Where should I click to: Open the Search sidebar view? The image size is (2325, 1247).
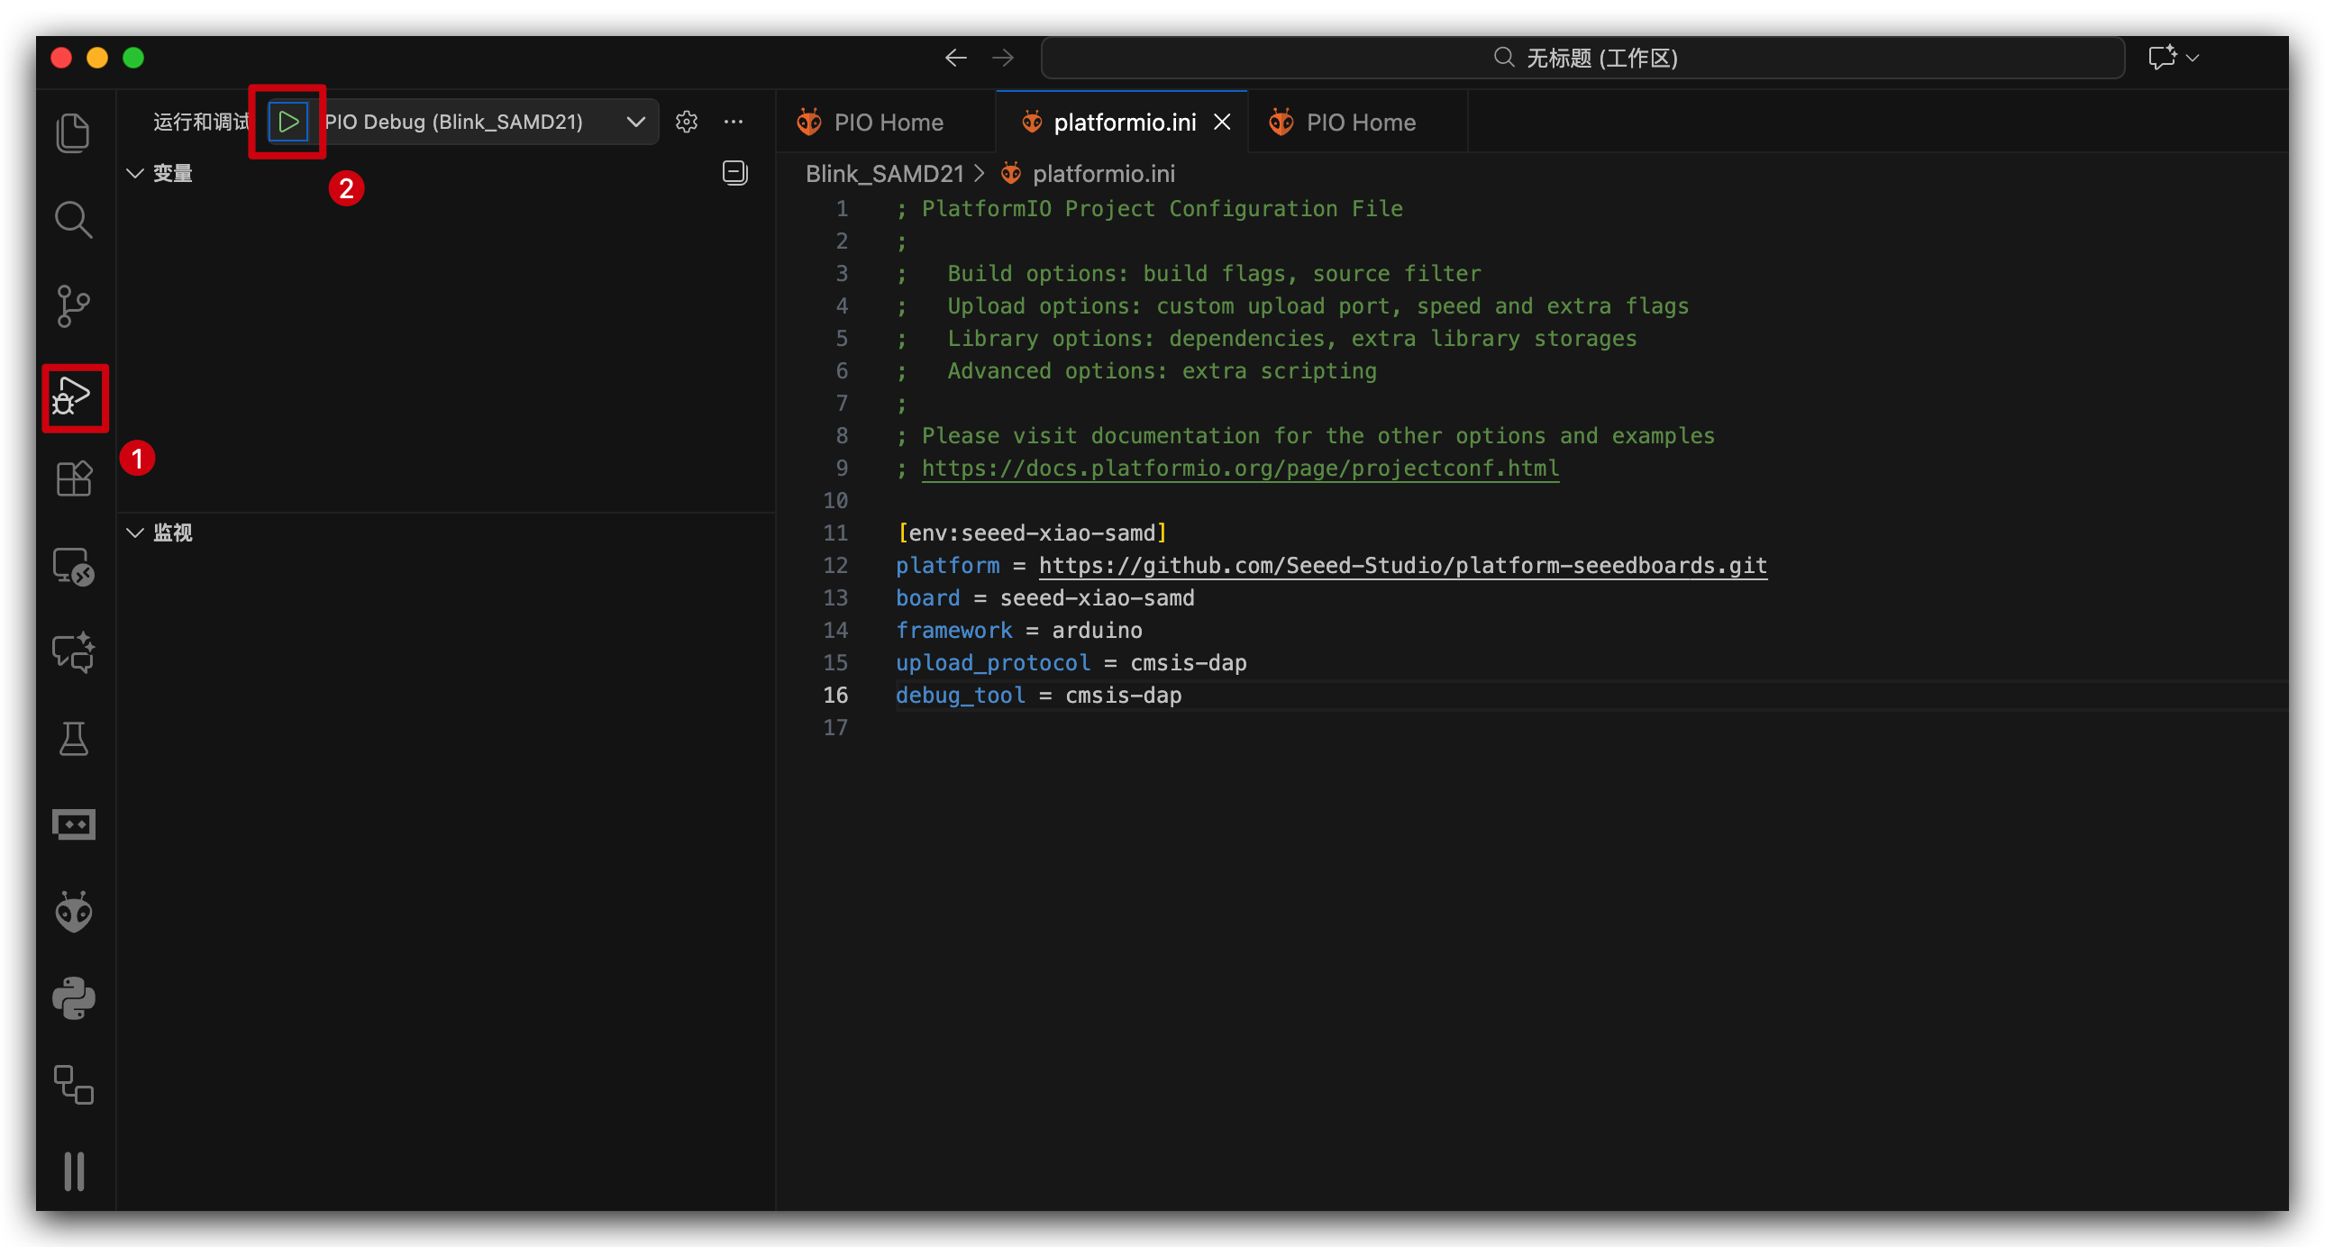(x=73, y=220)
